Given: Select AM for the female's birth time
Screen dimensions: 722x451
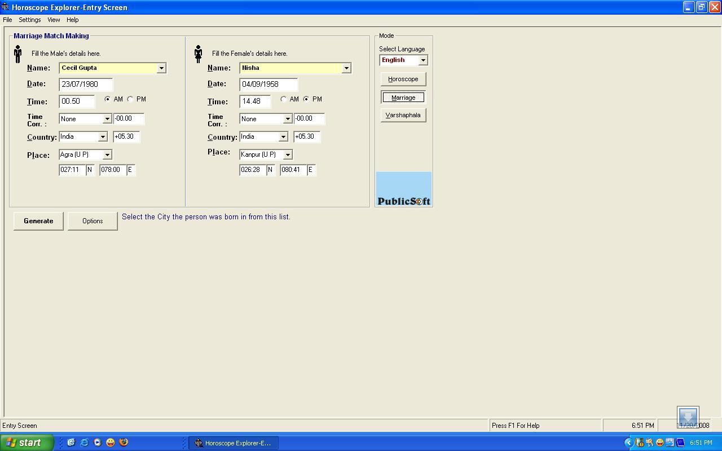Looking at the screenshot, I should [283, 99].
